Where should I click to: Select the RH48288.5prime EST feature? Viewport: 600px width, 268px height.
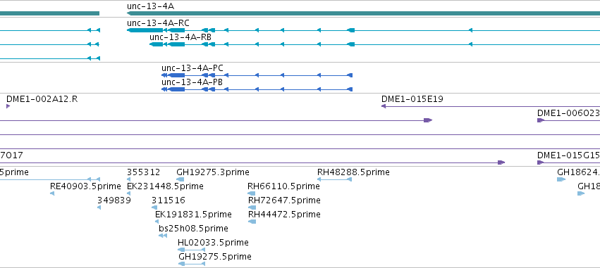pyautogui.click(x=334, y=179)
